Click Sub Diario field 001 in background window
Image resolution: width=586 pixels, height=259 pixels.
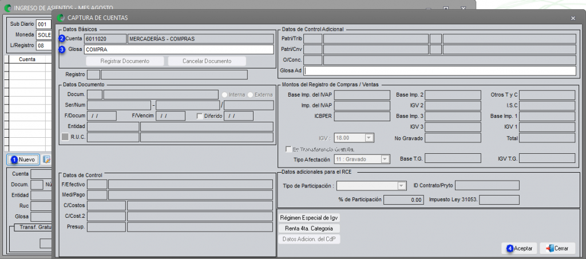(x=43, y=24)
